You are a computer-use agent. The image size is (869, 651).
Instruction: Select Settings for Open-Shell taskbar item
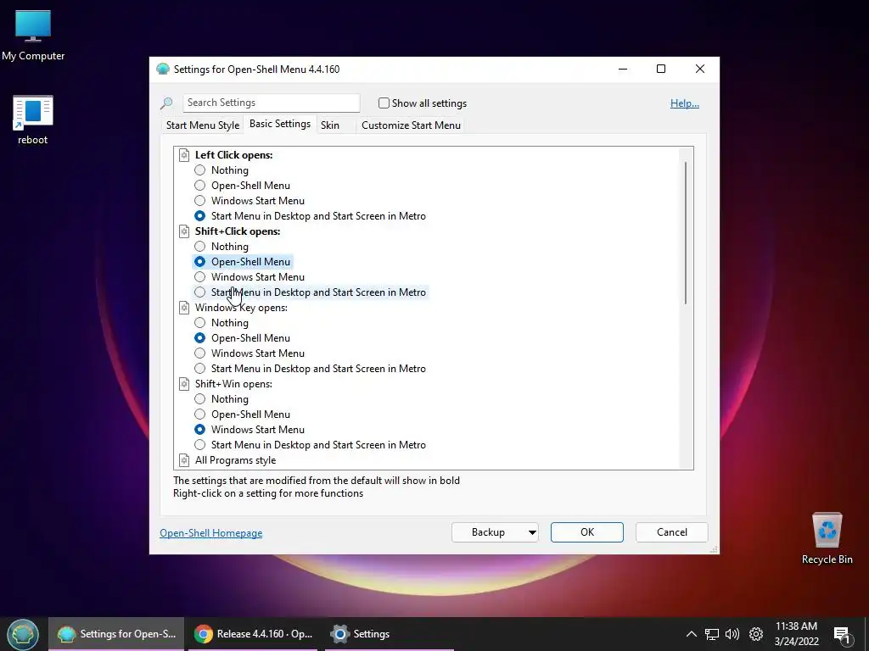tap(116, 634)
